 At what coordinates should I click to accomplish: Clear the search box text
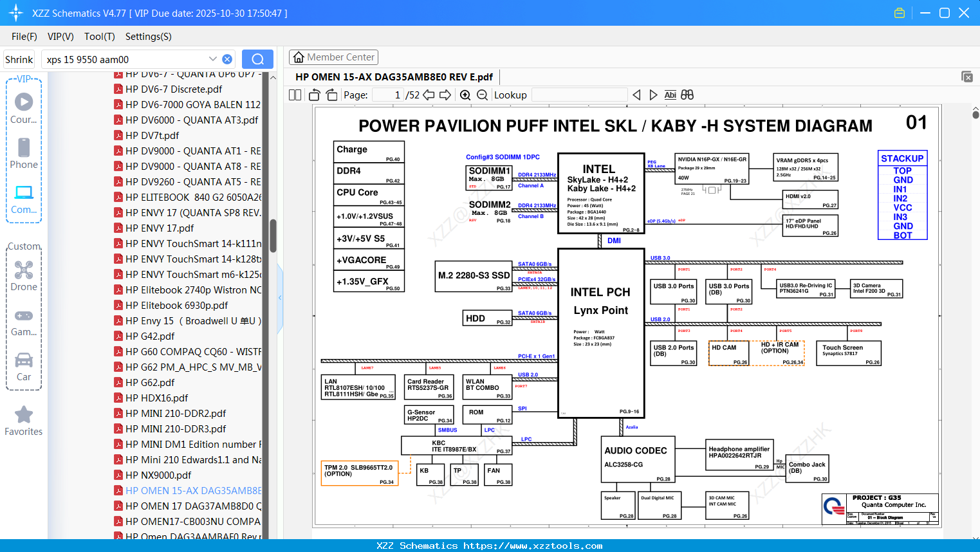click(x=227, y=59)
